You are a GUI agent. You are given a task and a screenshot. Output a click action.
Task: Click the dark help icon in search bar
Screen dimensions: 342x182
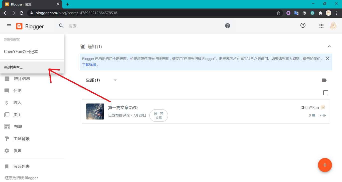[x=228, y=26]
